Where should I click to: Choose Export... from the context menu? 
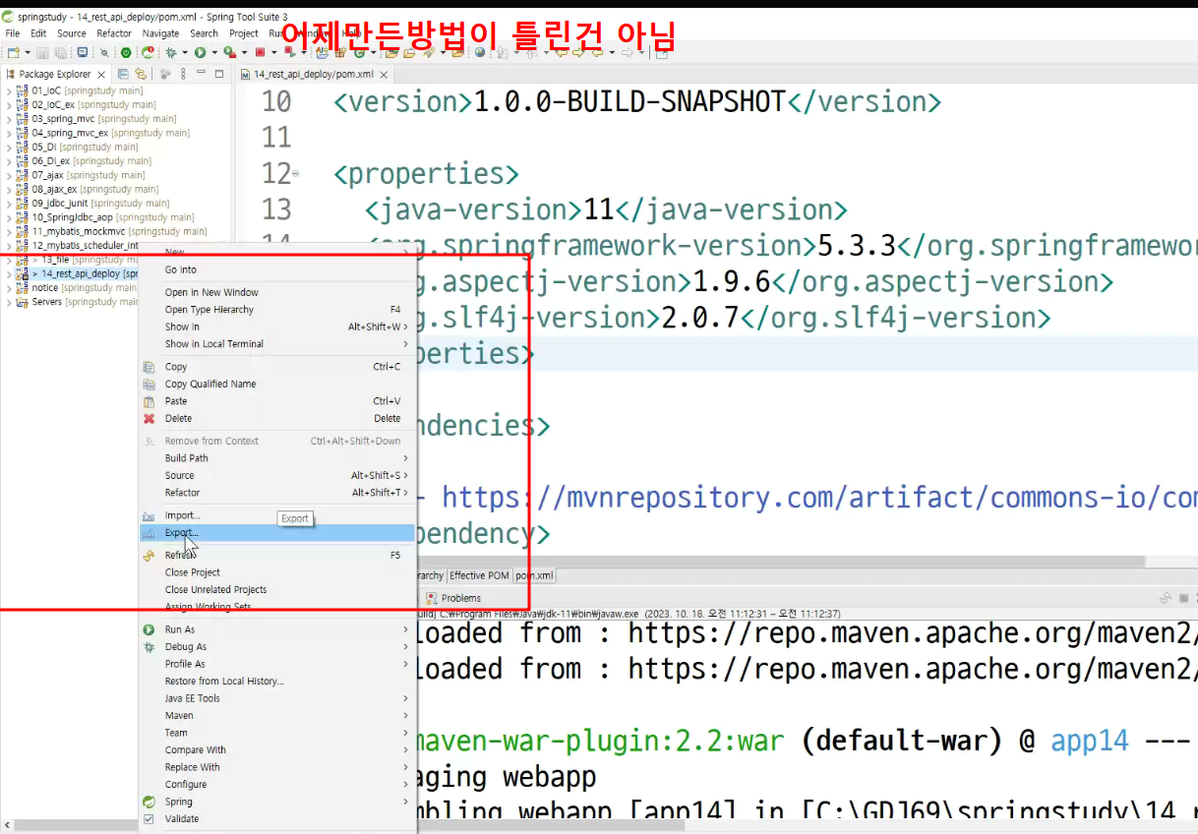(x=277, y=533)
